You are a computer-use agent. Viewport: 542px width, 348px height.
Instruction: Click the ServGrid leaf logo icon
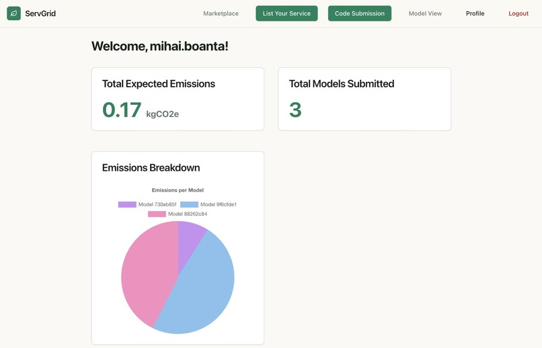coord(14,13)
